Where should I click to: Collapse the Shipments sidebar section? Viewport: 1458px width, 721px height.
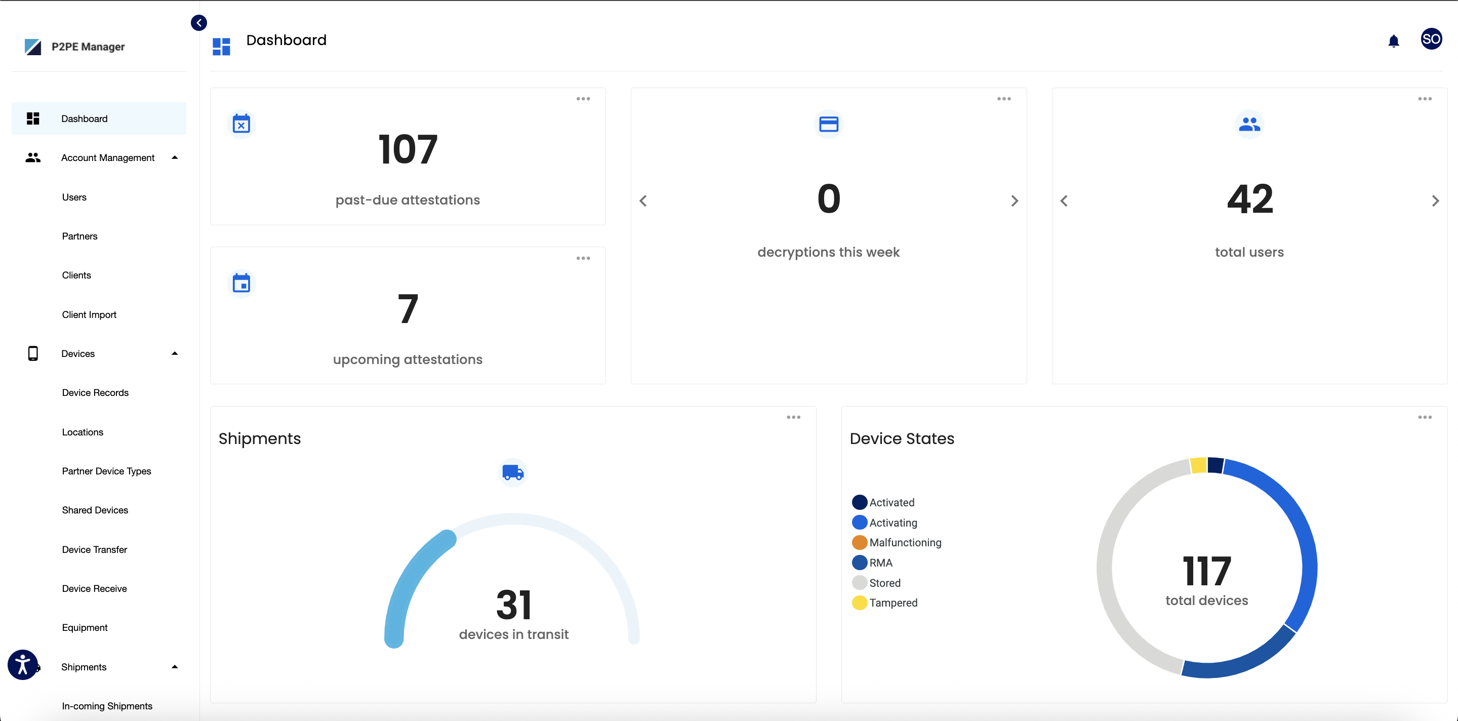click(175, 667)
